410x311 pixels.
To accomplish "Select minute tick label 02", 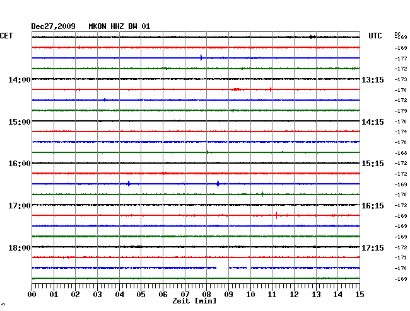I will (75, 295).
